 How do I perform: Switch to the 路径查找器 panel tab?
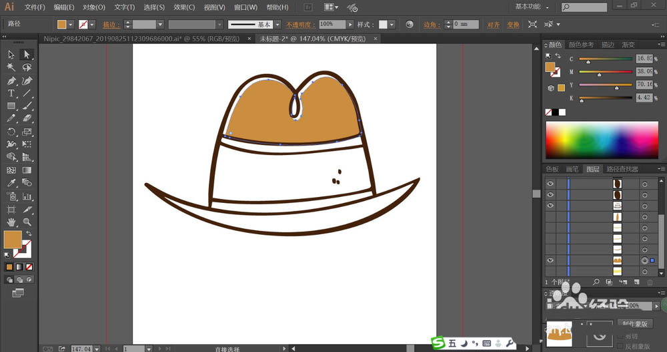(621, 170)
